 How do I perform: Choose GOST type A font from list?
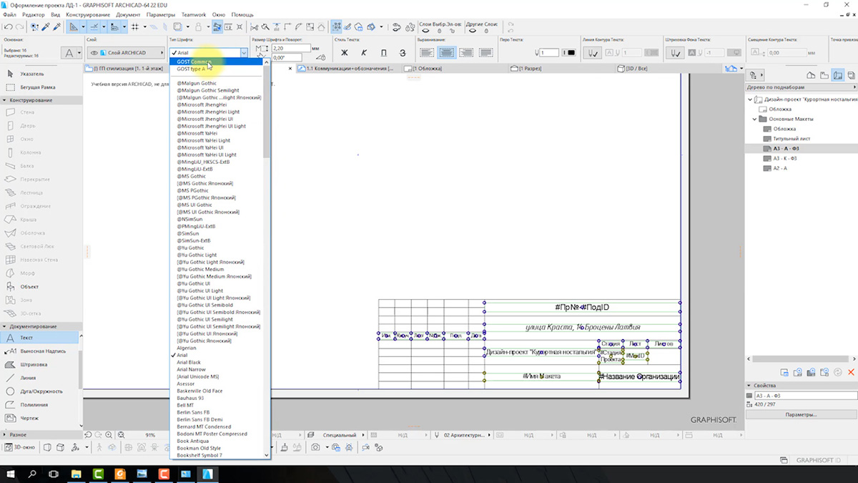(191, 69)
